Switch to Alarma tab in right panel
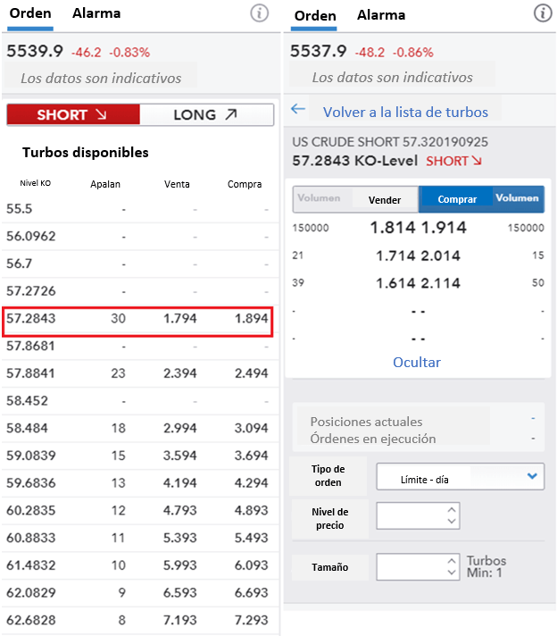Viewport: 557px width, 636px height. pos(381,15)
